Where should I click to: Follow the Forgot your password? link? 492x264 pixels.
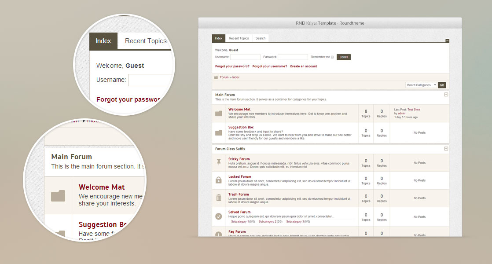pyautogui.click(x=232, y=66)
